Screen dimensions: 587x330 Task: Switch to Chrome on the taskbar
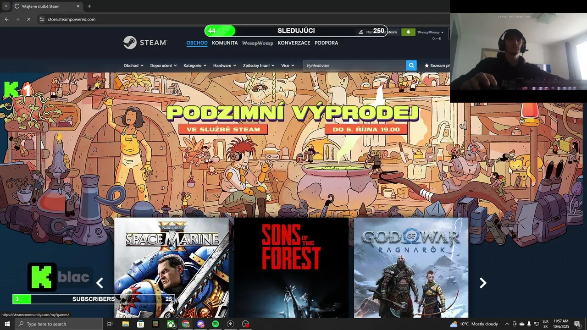coord(185,324)
